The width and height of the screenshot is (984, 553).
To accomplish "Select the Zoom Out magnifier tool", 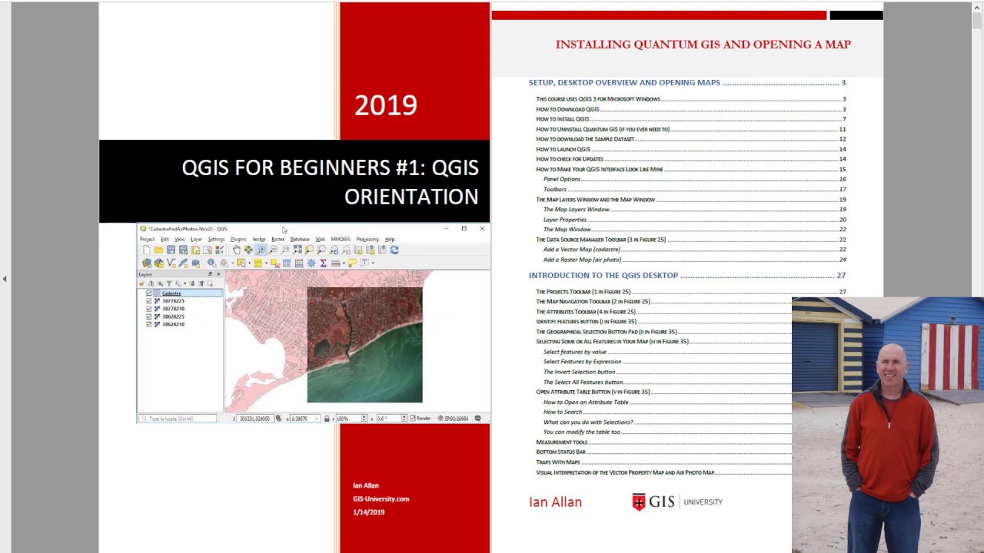I will pyautogui.click(x=274, y=250).
